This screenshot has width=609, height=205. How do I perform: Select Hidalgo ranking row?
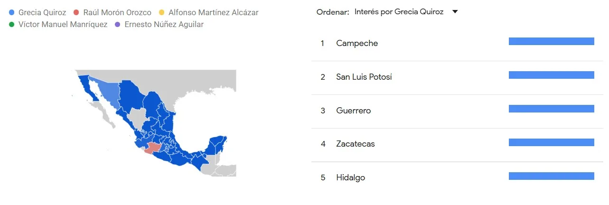(350, 177)
